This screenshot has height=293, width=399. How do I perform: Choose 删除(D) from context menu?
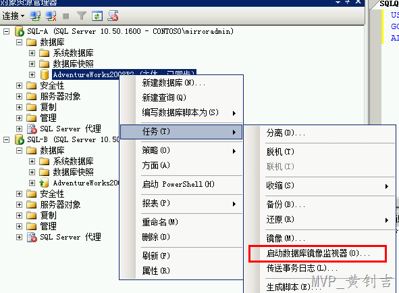181,237
